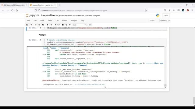
Task: Click the output area scroll down arrow
Action: point(165,88)
